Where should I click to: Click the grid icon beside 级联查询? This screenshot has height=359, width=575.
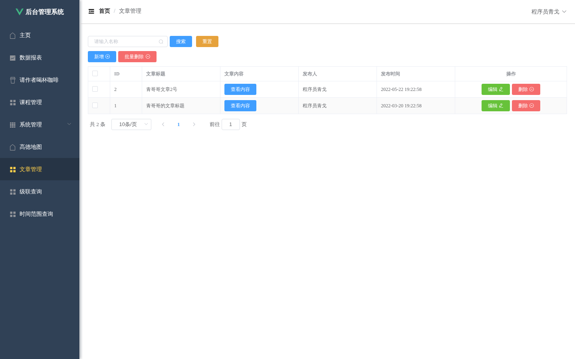[x=13, y=192]
